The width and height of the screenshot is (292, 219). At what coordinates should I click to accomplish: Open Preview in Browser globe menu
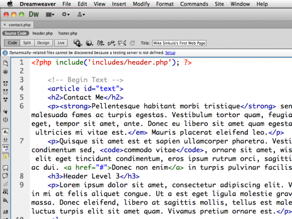tap(89, 43)
